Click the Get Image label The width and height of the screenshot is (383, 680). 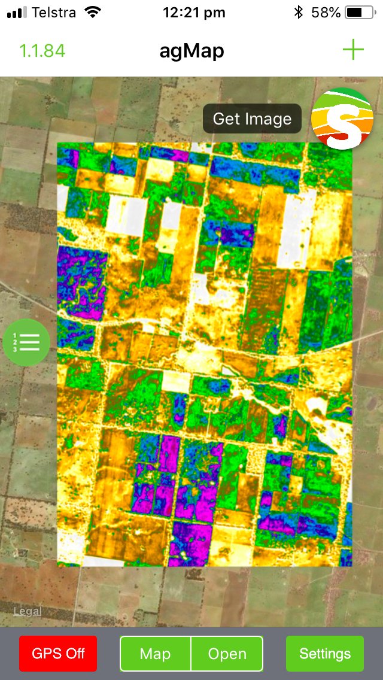252,119
